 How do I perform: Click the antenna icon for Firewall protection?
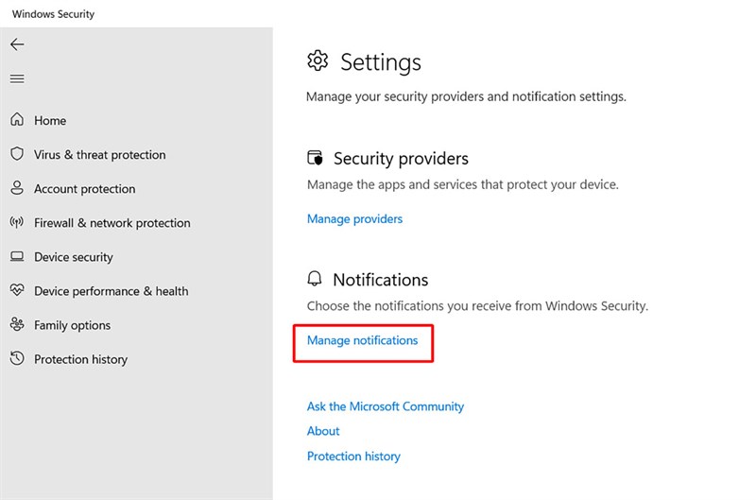click(17, 222)
